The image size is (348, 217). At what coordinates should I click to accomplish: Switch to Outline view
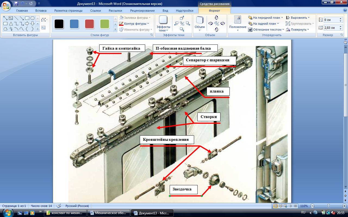coord(290,206)
